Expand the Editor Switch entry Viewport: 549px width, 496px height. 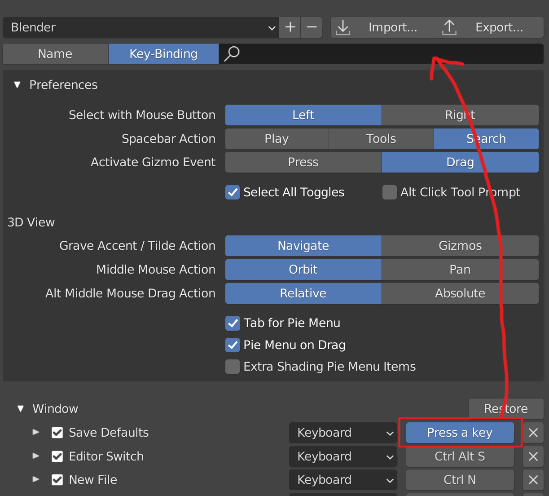36,456
